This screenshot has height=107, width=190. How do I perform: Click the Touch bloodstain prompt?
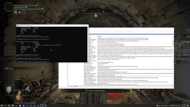point(95,91)
